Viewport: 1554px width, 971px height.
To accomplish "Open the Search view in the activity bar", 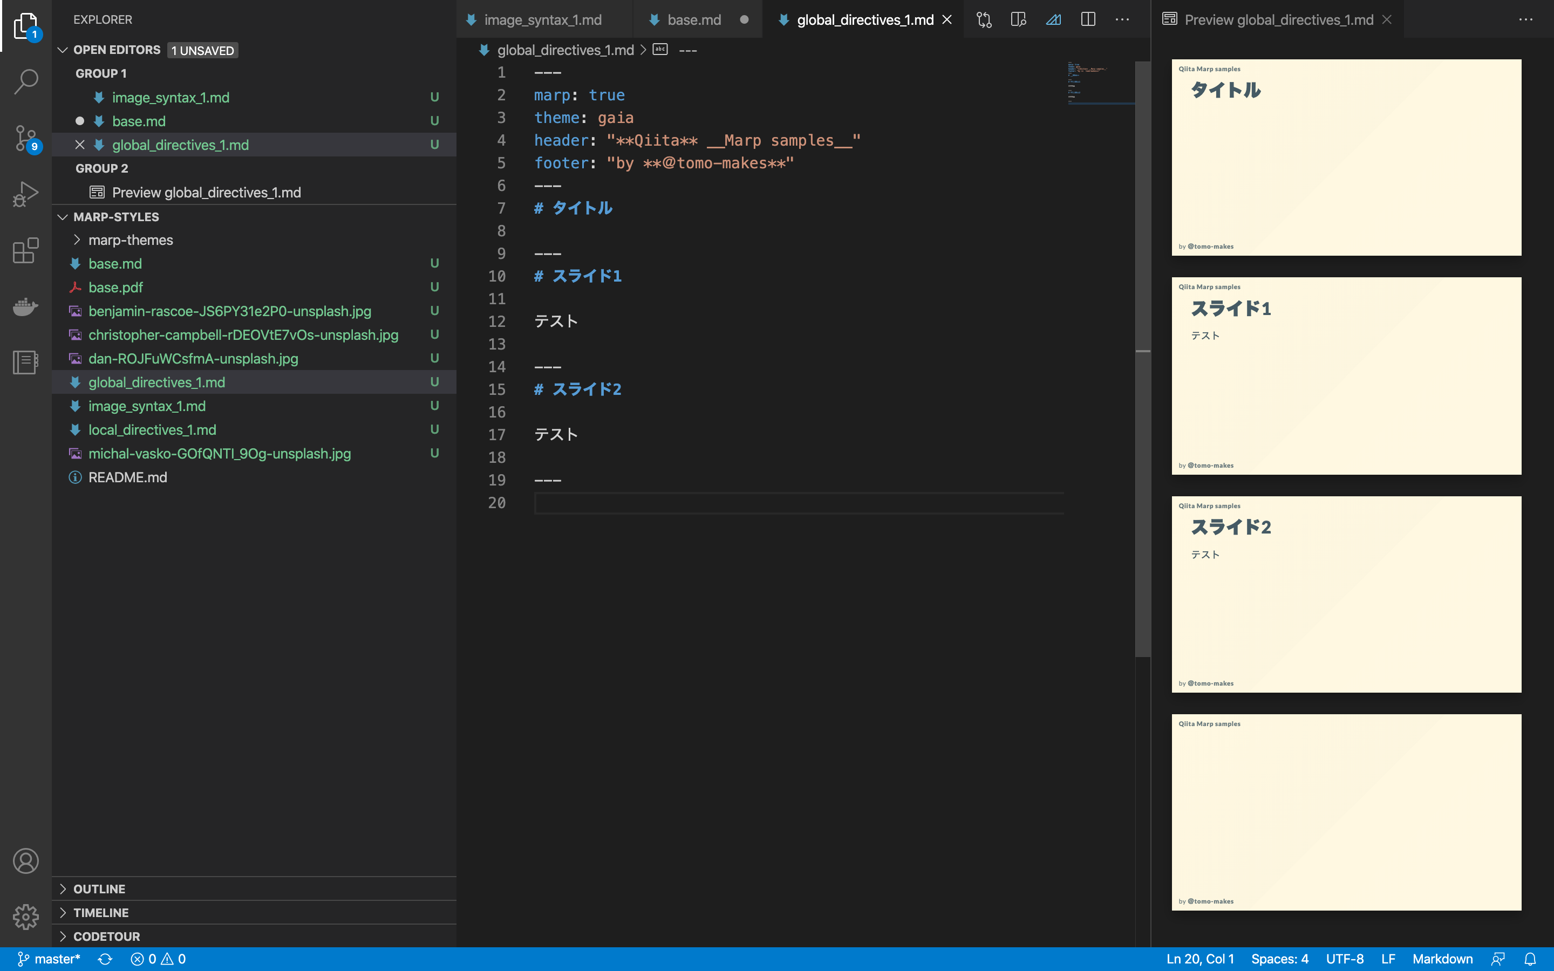I will [x=25, y=81].
